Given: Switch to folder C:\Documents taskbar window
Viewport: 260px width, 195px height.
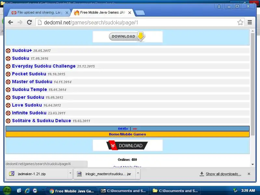Looking at the screenshot, I should [x=175, y=191].
